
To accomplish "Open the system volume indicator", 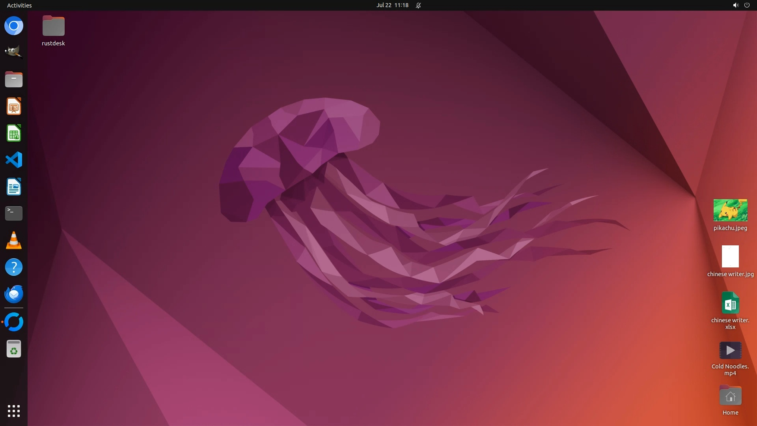I will (x=735, y=5).
